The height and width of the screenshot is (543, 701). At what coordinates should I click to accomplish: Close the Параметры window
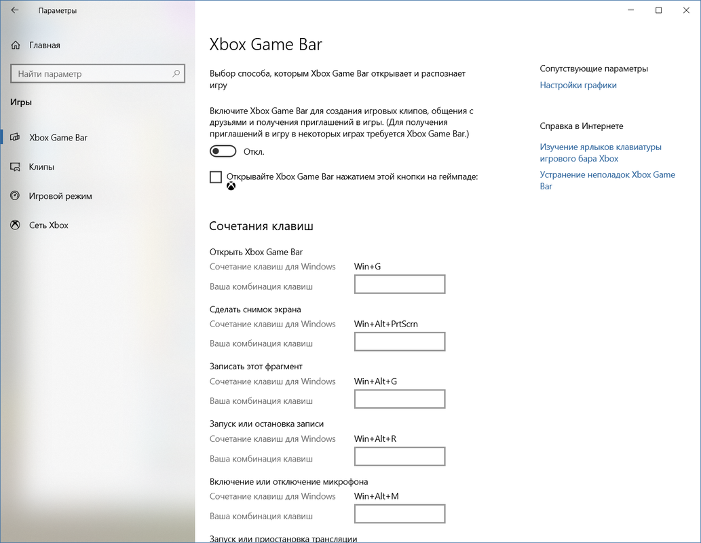686,10
